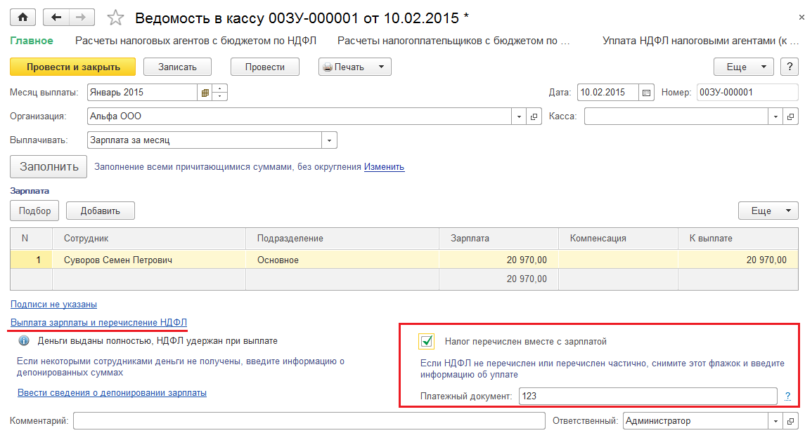Open the calendar picker for Дата field
805x433 pixels.
point(646,93)
